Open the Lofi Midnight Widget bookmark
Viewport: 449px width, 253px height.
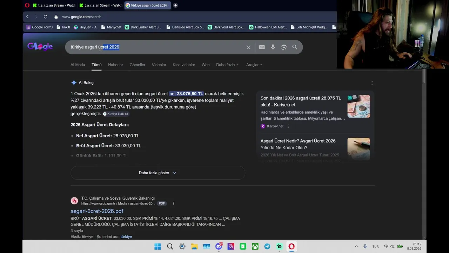coord(309,27)
